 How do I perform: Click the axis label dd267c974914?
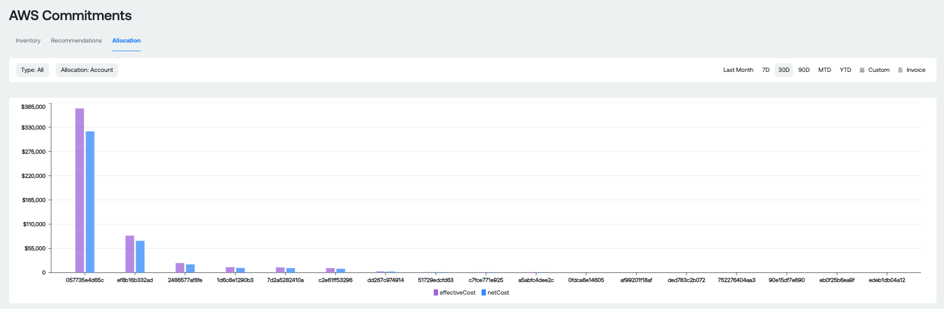tap(386, 280)
